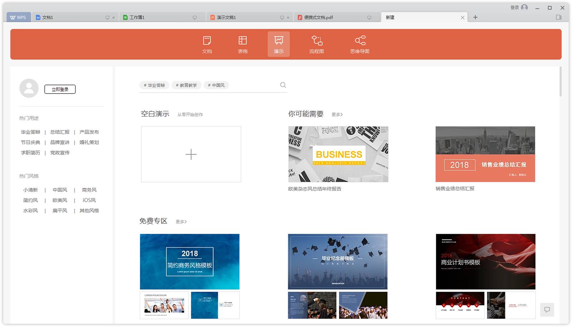Click the 欧美杂志风总结年终报告 caption text

click(x=315, y=189)
